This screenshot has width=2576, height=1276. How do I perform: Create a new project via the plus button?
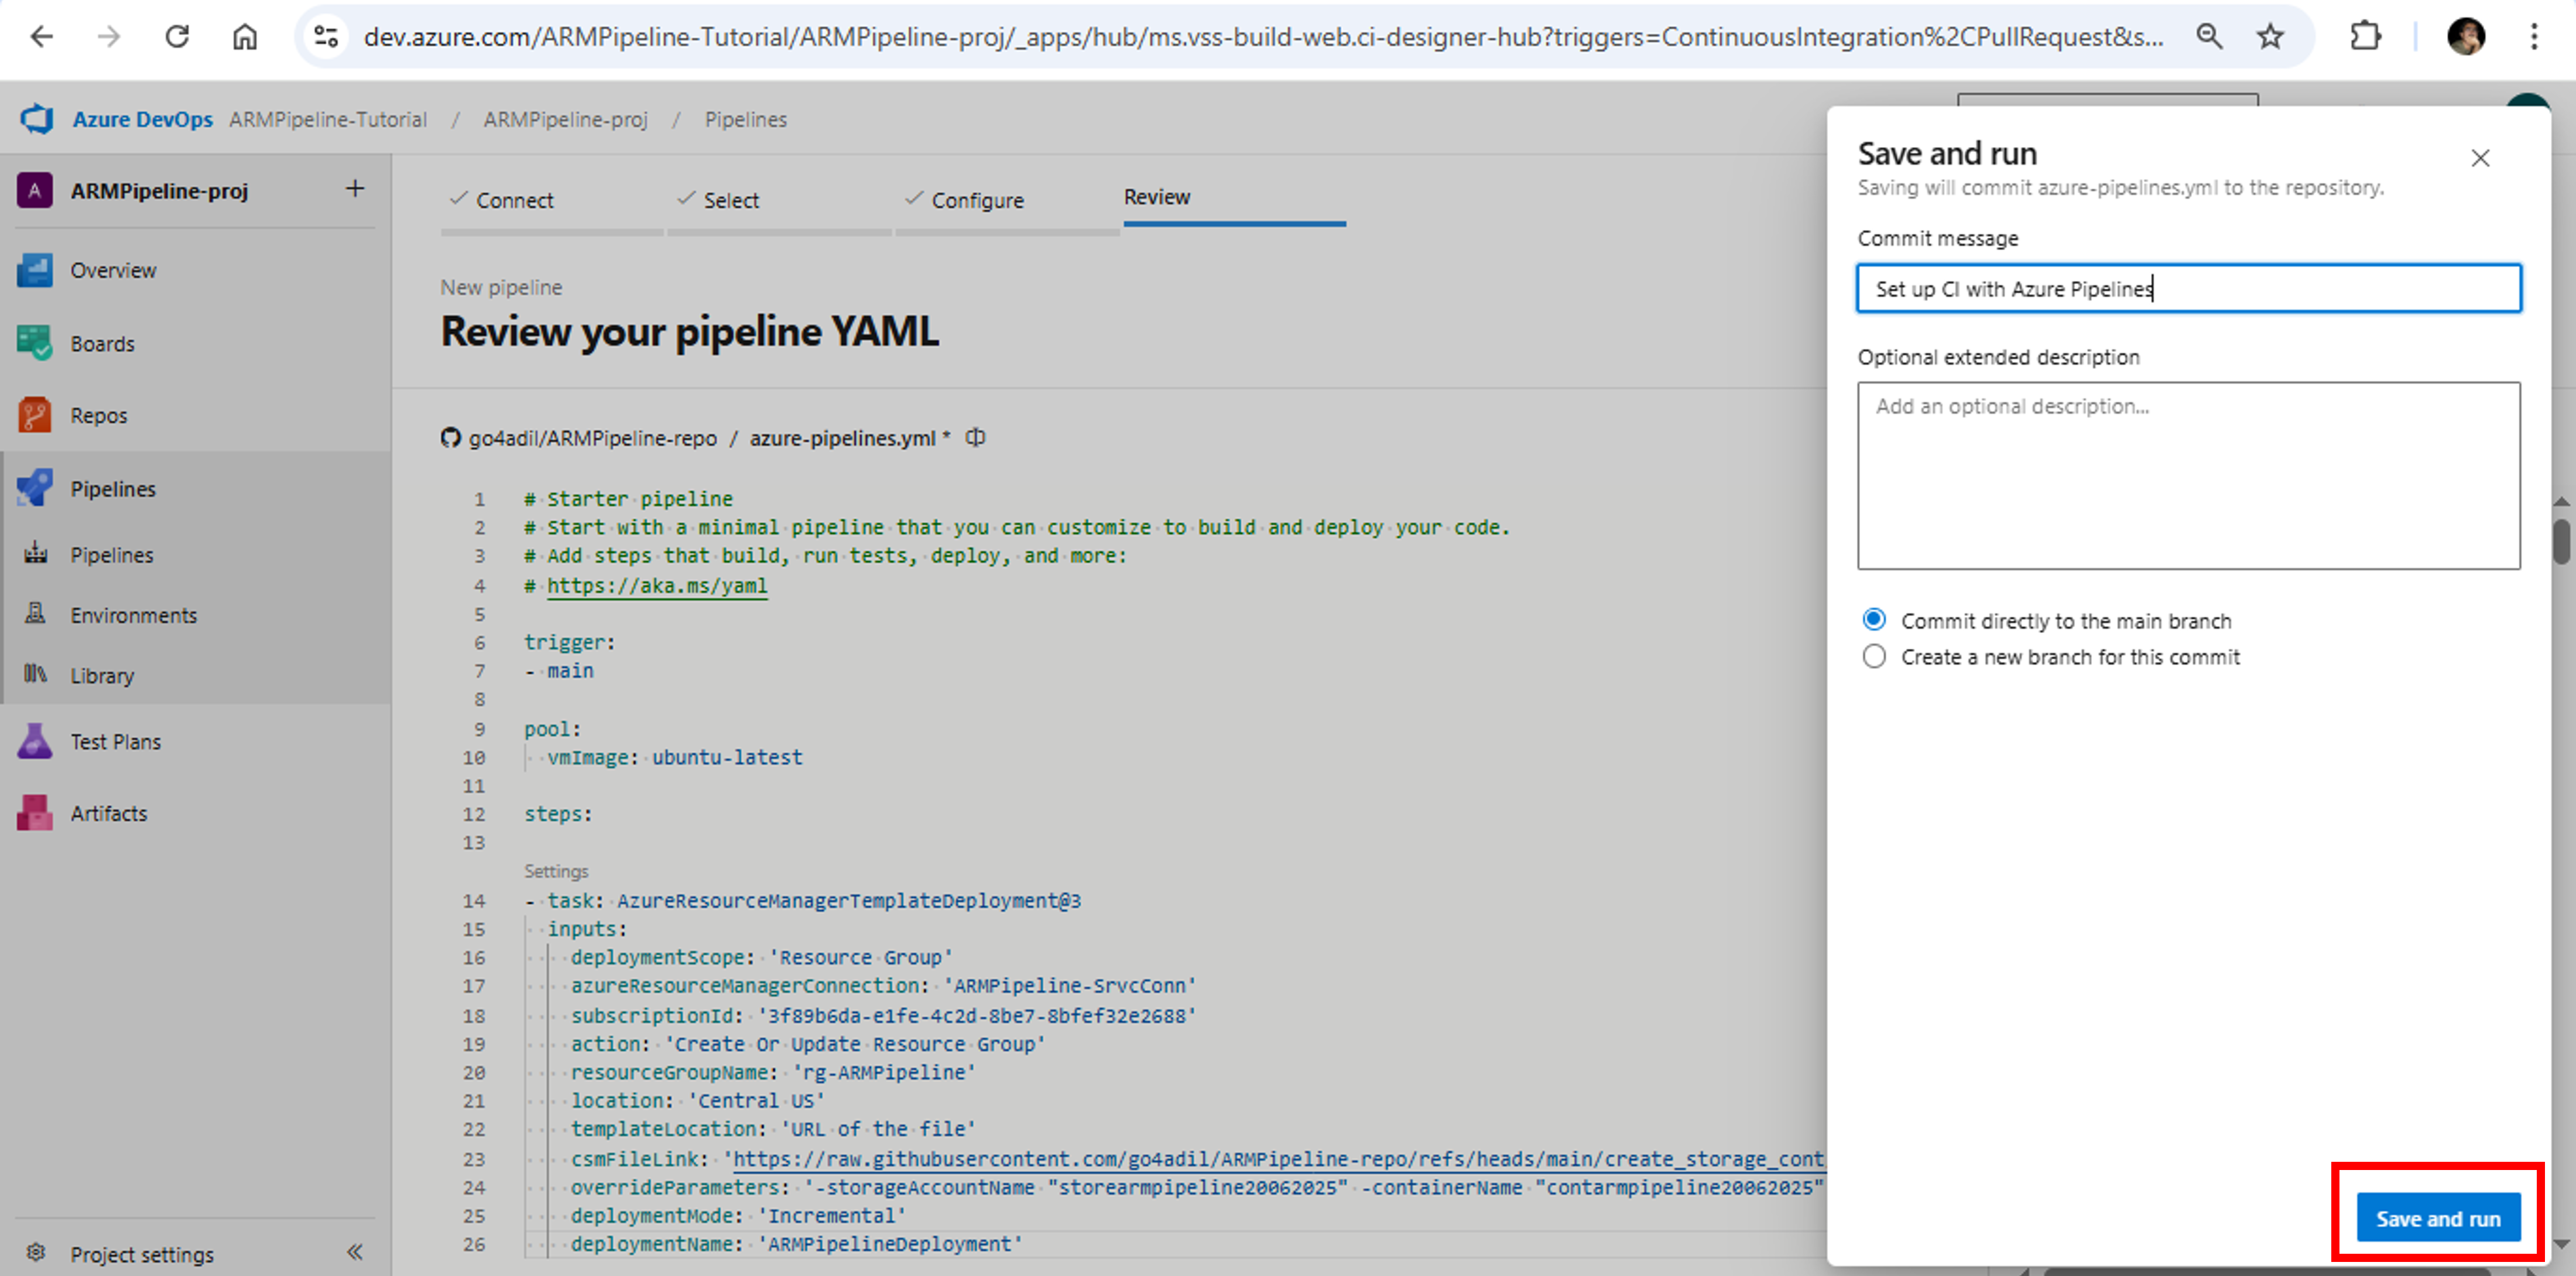pyautogui.click(x=356, y=189)
